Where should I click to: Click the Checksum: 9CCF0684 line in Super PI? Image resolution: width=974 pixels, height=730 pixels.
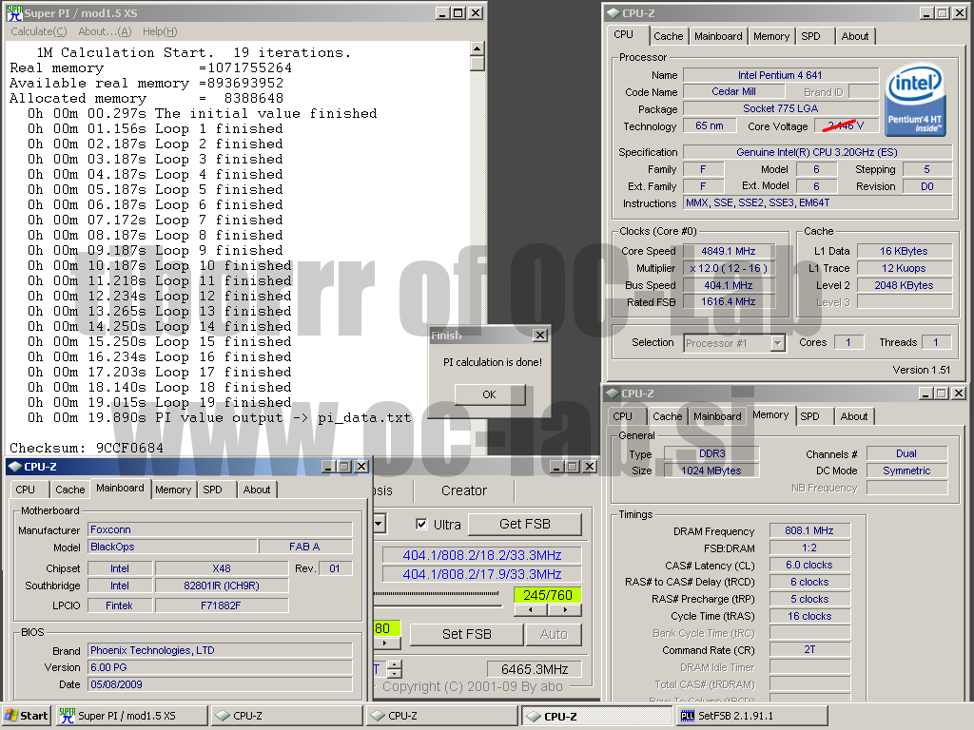[87, 448]
